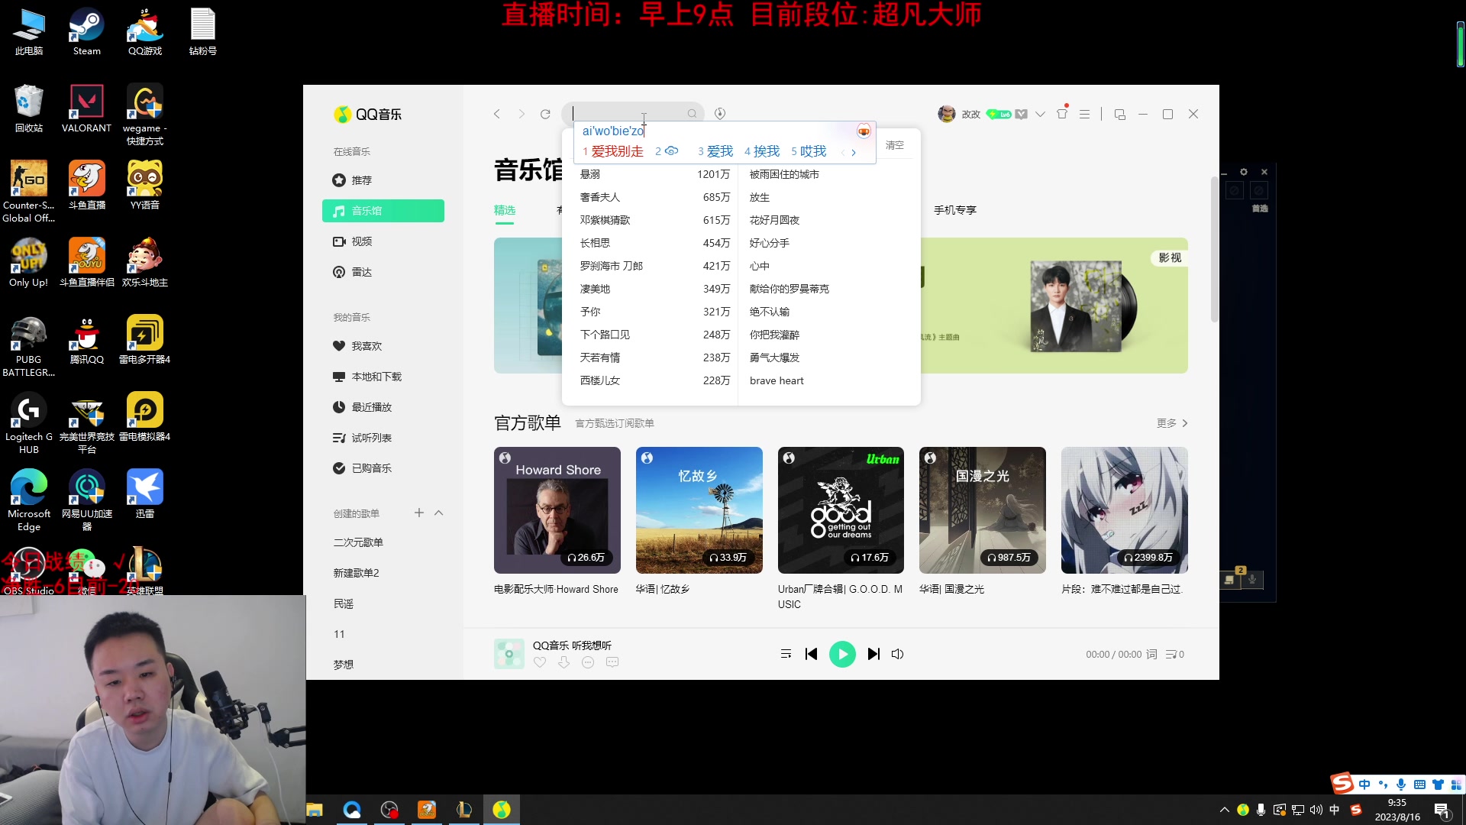
Task: Select search history 被雨困住的城市
Action: pyautogui.click(x=784, y=174)
